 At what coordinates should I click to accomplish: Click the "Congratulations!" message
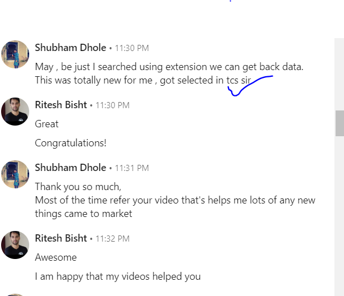[x=70, y=143]
